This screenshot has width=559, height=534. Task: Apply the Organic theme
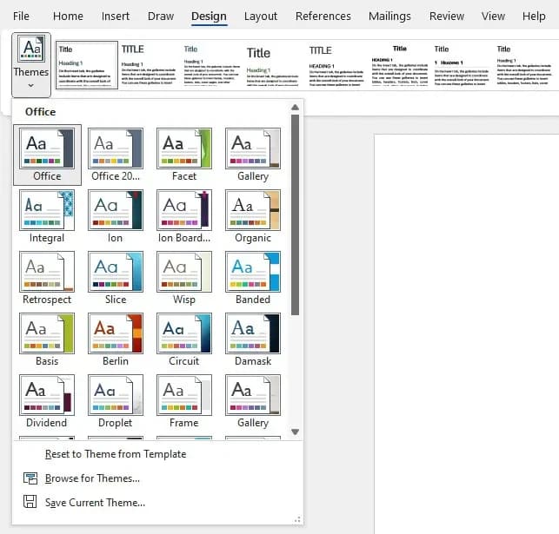point(253,216)
